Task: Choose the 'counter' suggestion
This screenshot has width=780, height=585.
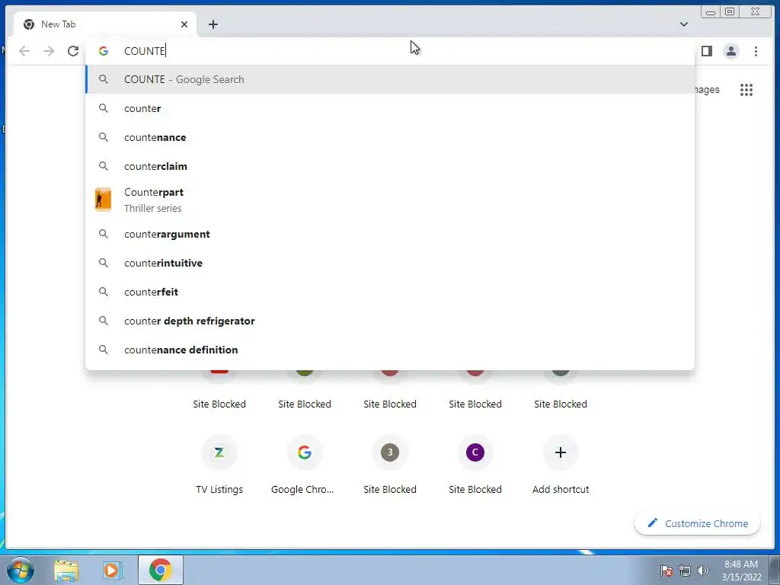Action: (390, 108)
